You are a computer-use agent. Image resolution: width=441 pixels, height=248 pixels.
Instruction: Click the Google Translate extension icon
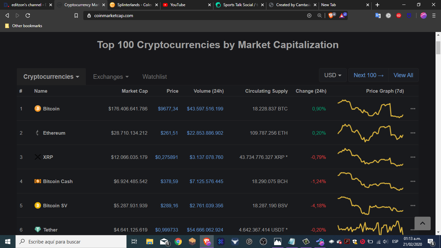[x=378, y=15]
